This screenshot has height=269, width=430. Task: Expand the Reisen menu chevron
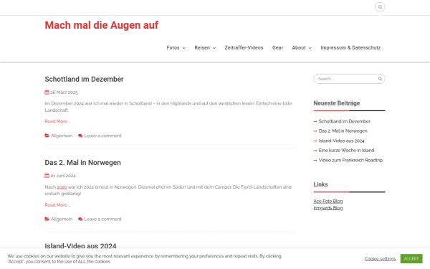(214, 48)
